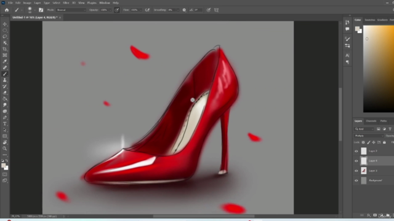
Task: Switch to the Swatches tab
Action: [369, 20]
